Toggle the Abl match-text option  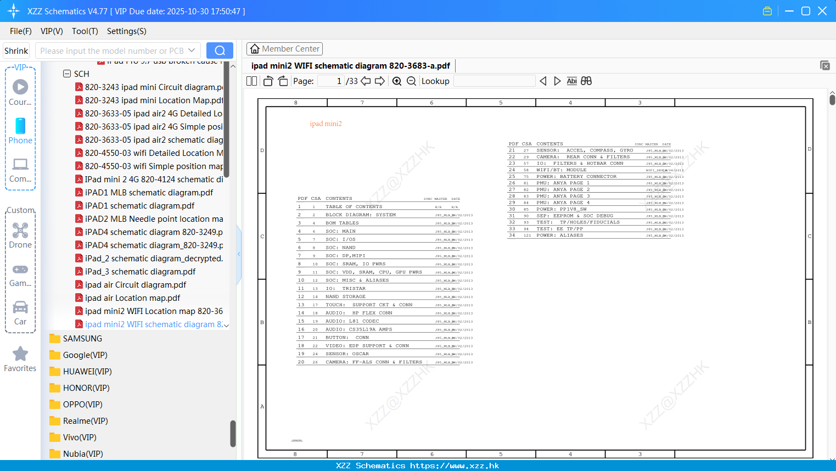coord(571,81)
